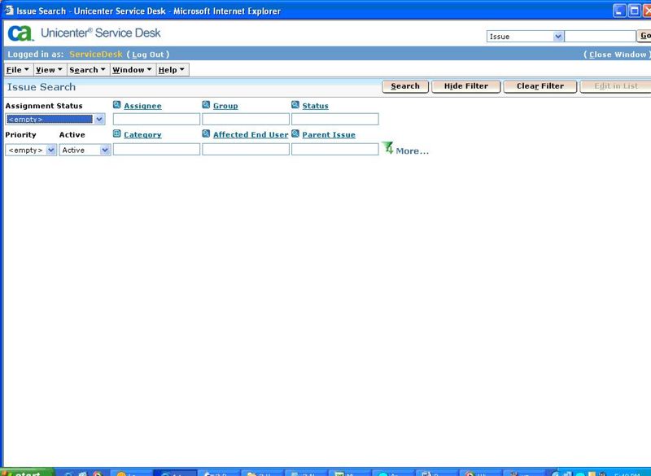Screen dimensions: 651x476
Task: Open the Active dropdown
Action: (x=103, y=150)
